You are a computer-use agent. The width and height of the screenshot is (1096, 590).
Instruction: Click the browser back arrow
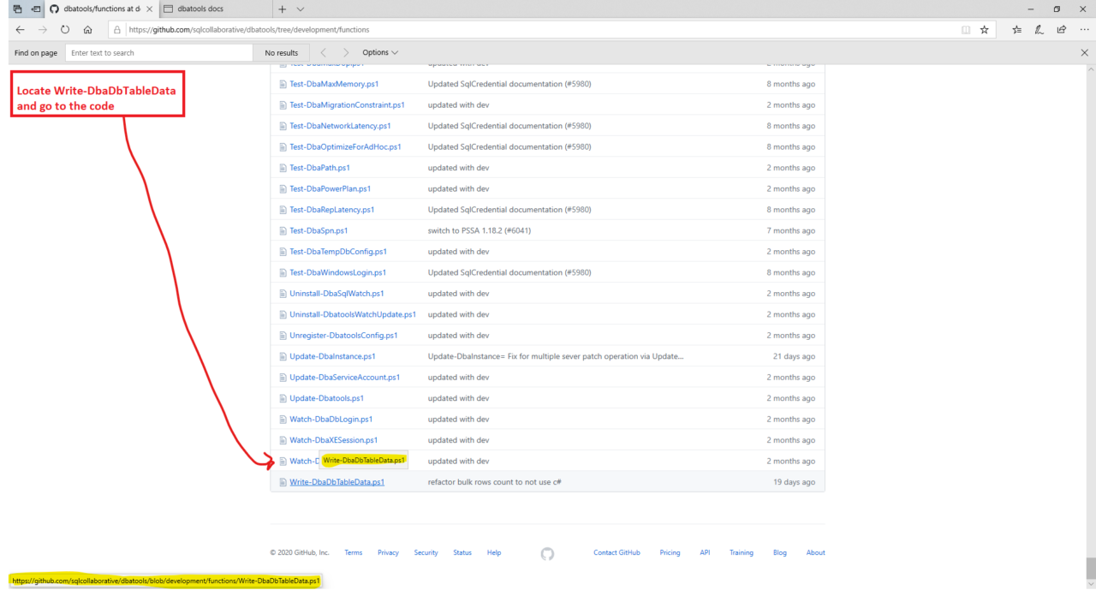coord(20,29)
